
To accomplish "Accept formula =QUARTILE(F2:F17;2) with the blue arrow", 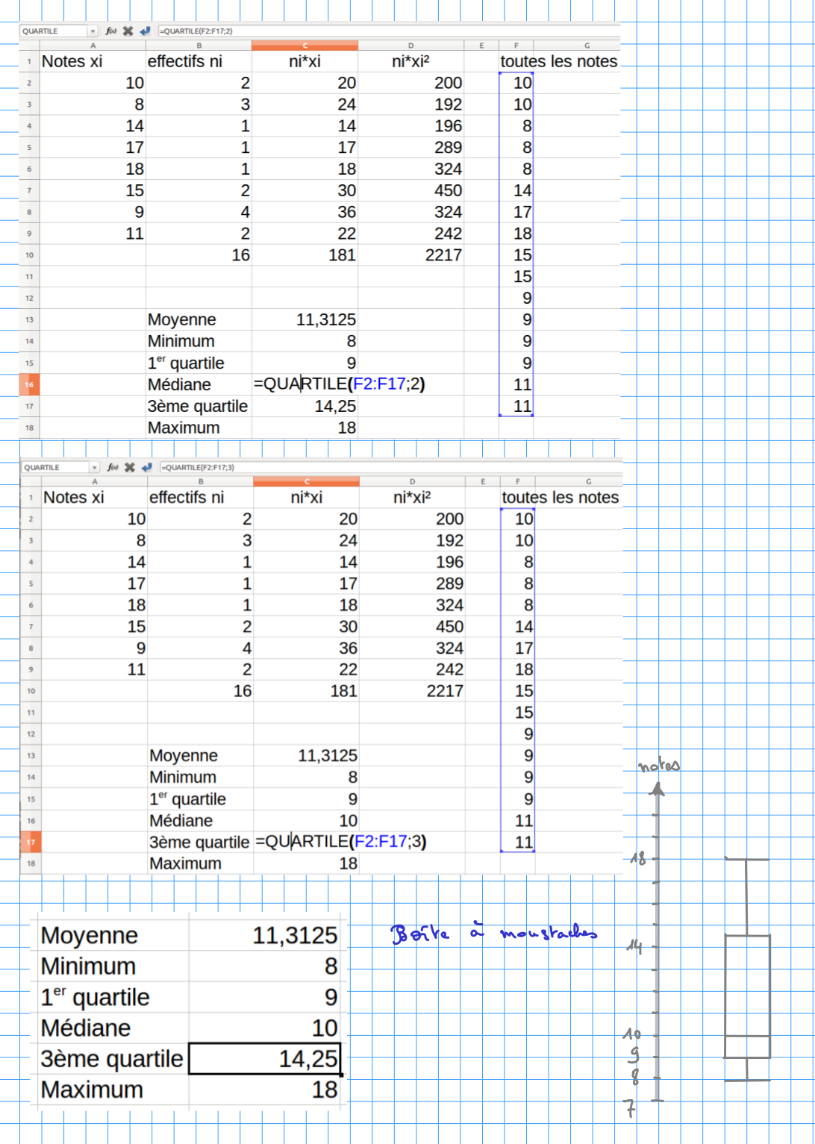I will [x=145, y=31].
